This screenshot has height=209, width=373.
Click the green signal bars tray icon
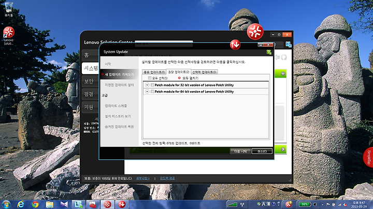coord(232,204)
